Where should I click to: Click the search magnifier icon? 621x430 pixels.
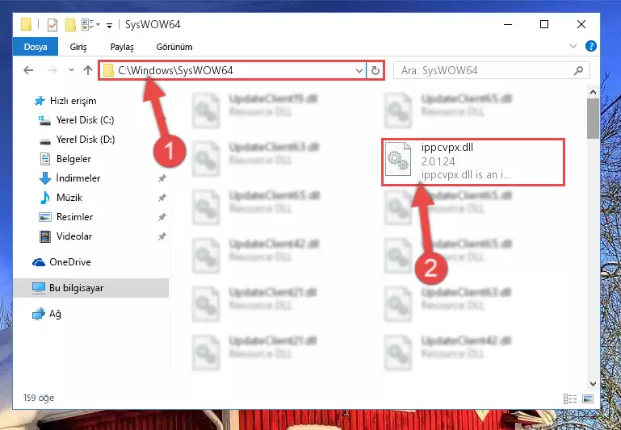[x=579, y=70]
